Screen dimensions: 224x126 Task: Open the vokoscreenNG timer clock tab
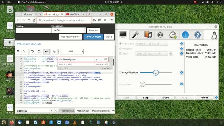point(173,35)
